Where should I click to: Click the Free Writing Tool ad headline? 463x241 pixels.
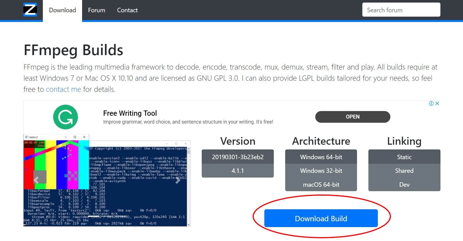(x=130, y=113)
